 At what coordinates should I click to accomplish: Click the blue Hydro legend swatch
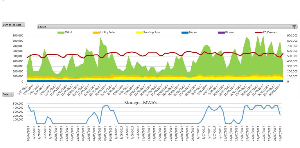click(185, 33)
